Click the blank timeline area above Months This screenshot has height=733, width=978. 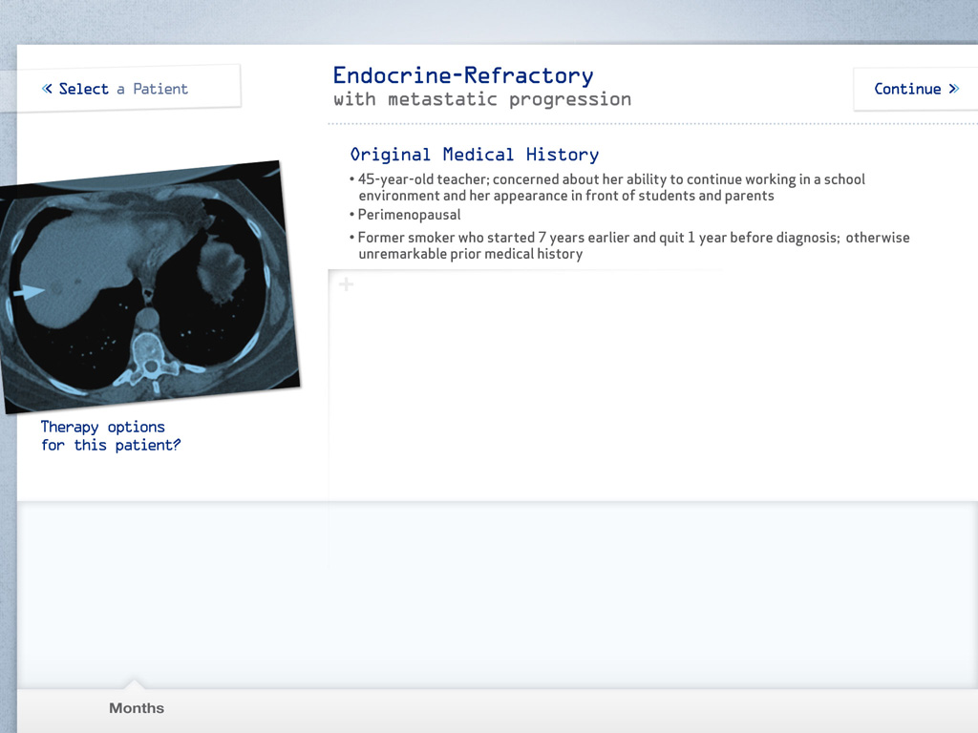pos(497,592)
